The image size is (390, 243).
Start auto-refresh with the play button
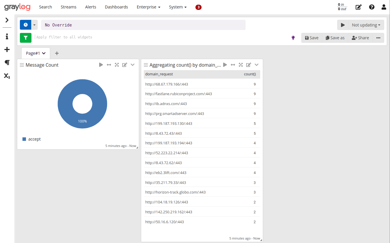coord(343,25)
